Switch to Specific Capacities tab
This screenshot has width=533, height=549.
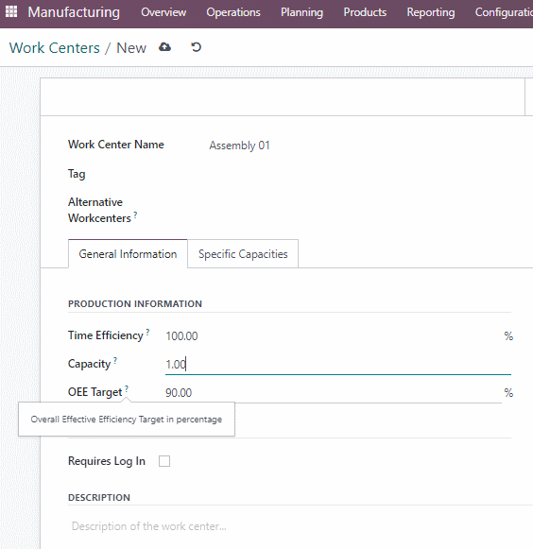243,254
